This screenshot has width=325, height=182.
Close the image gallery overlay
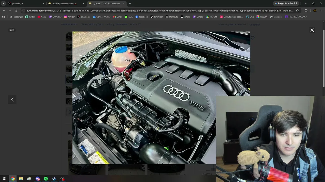pos(312,30)
